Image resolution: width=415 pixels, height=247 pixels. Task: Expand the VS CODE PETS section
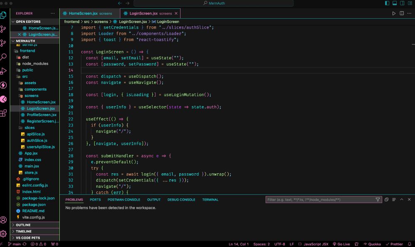point(35,238)
